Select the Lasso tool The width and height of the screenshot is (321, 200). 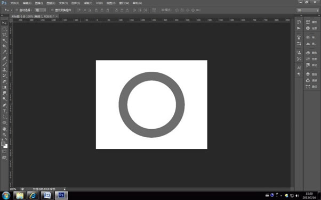[4, 35]
